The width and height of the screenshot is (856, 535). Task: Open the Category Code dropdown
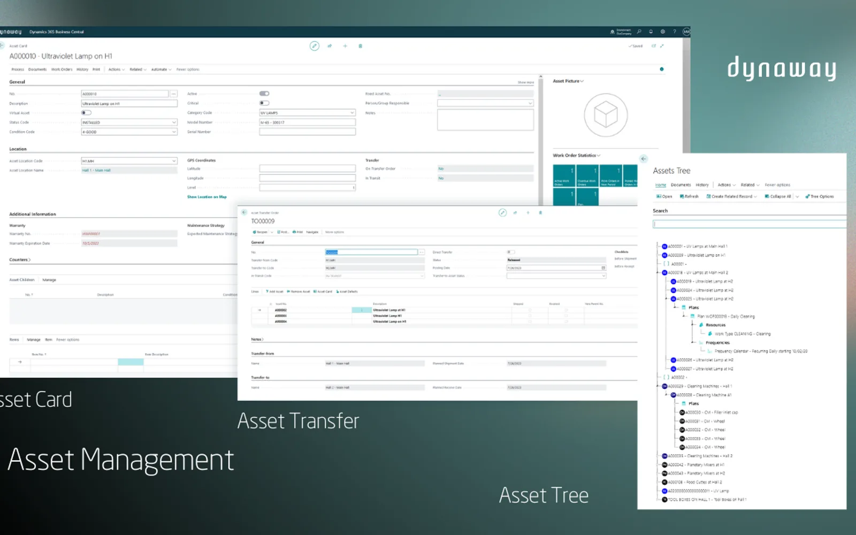352,113
